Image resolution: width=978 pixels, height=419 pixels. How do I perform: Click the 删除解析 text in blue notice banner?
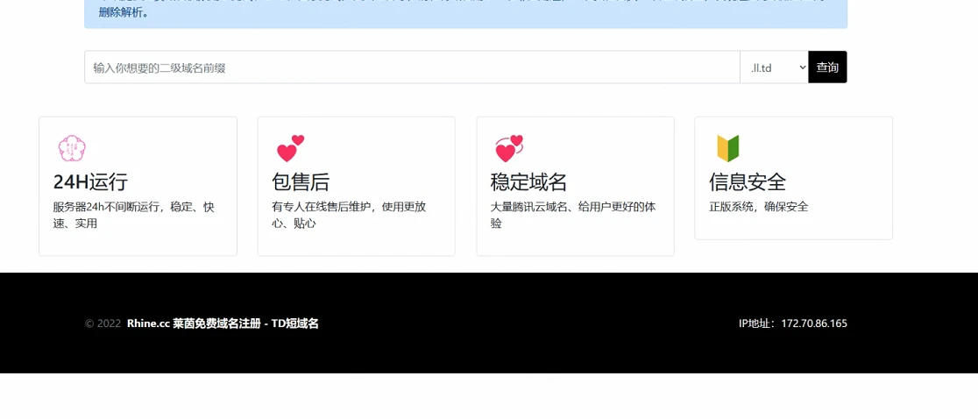(x=123, y=13)
